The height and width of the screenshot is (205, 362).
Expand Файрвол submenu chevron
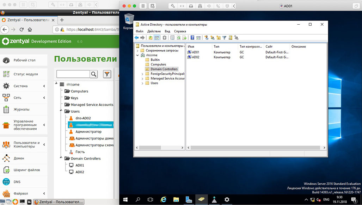[x=44, y=193]
